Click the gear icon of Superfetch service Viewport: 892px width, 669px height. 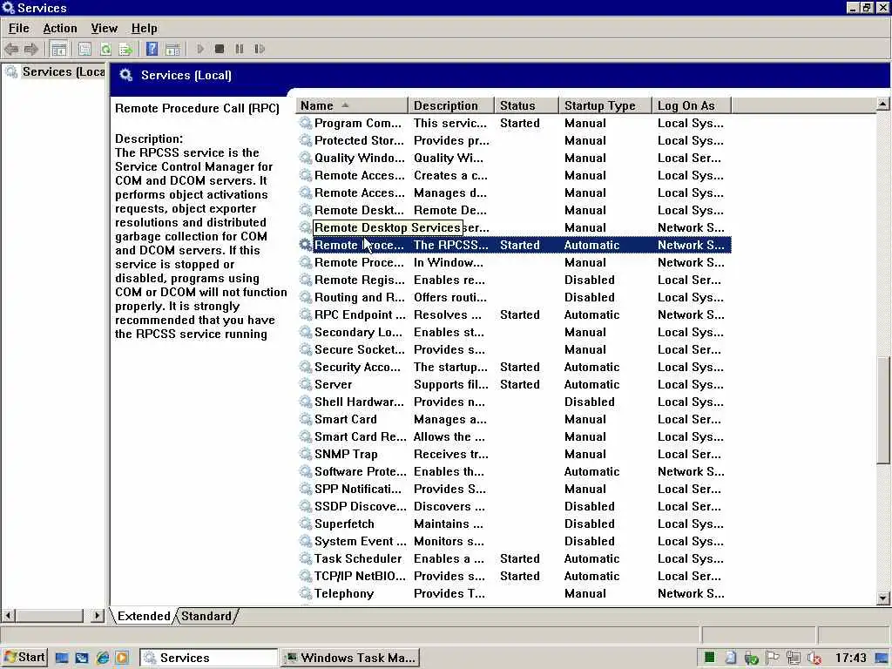[306, 524]
